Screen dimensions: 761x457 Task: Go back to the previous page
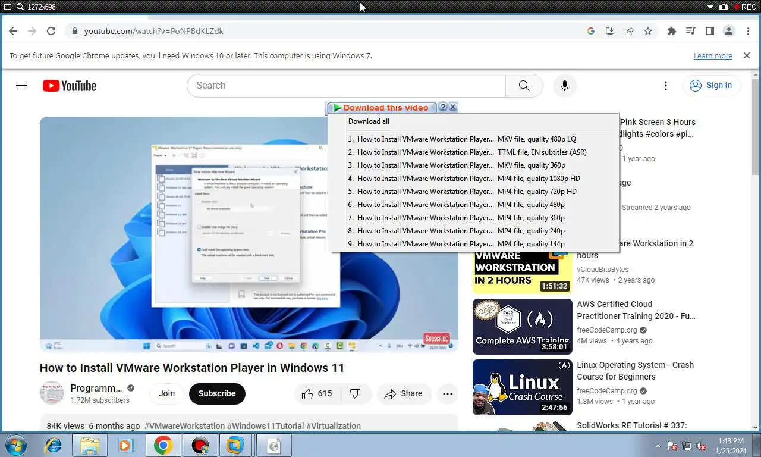13,31
